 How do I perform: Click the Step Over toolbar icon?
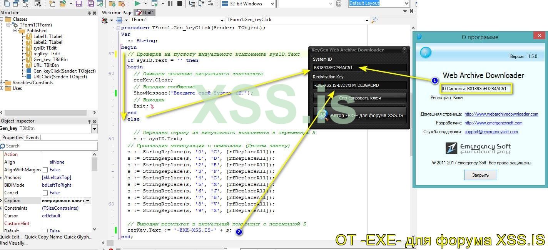(201, 3)
